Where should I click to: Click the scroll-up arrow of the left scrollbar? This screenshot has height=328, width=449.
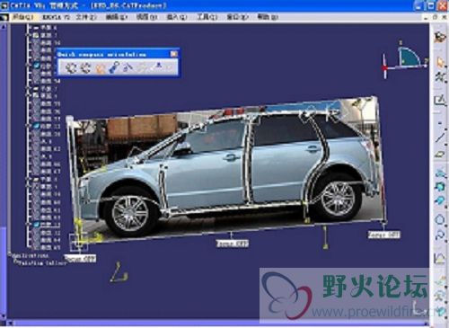point(4,27)
